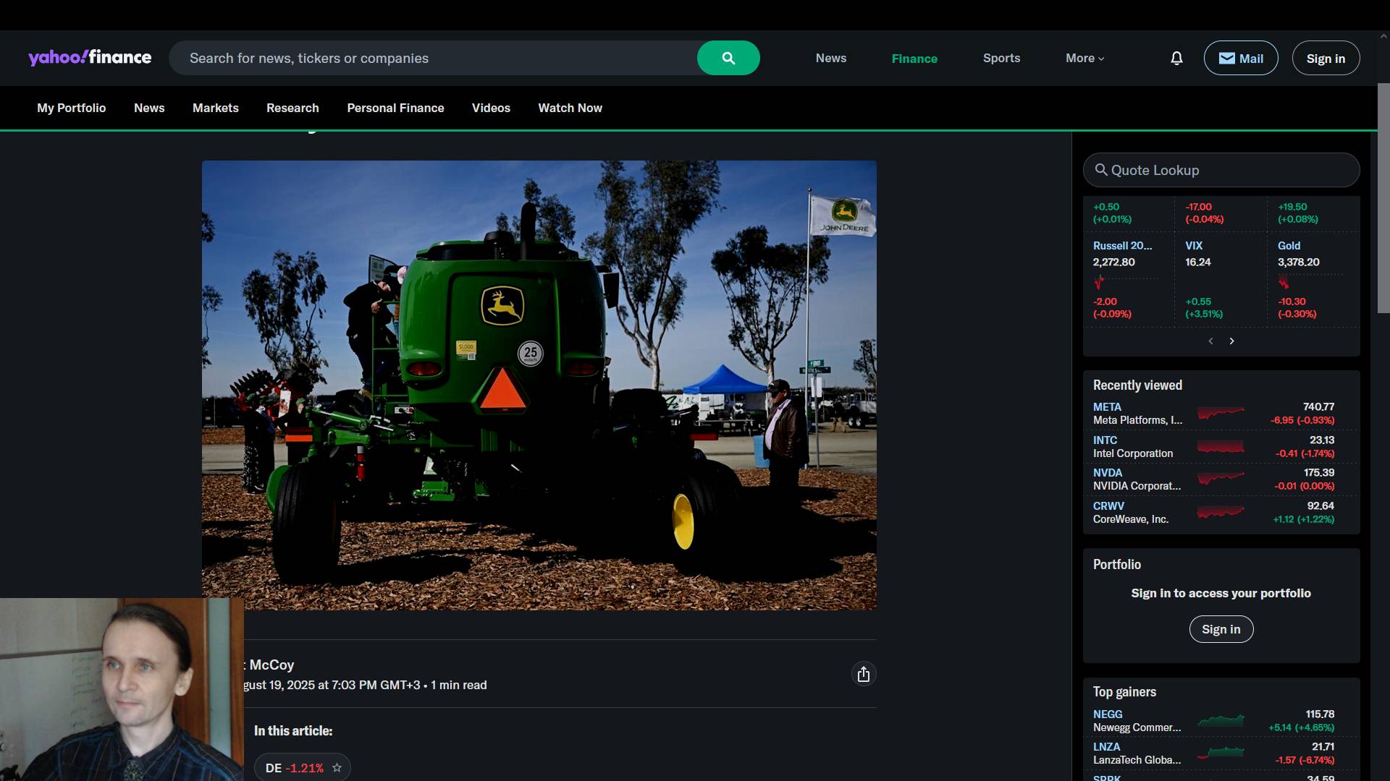Click the Yahoo Finance logo

pos(90,58)
